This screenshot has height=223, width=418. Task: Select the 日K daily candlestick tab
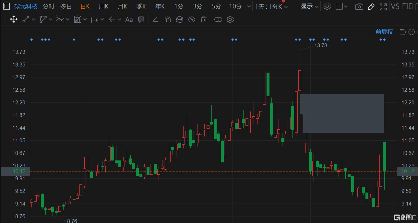coord(85,6)
